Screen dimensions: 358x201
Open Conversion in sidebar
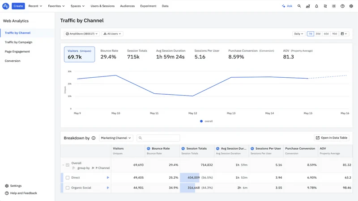13,61
